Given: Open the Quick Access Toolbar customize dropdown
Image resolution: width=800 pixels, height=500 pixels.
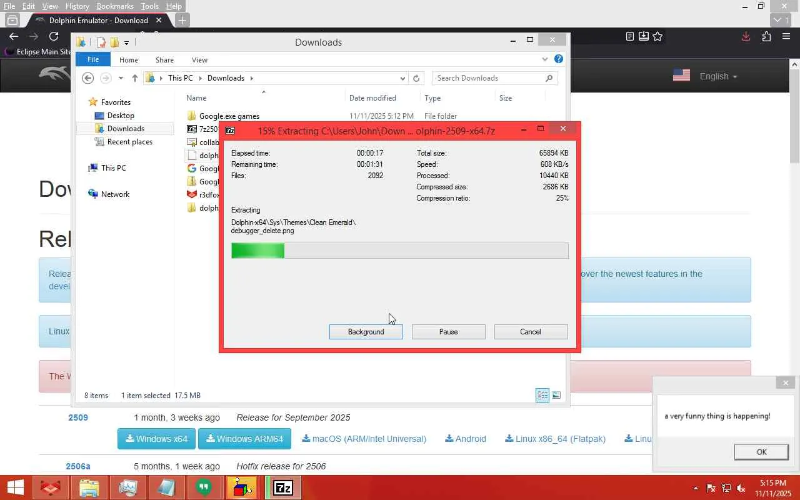Looking at the screenshot, I should click(126, 42).
